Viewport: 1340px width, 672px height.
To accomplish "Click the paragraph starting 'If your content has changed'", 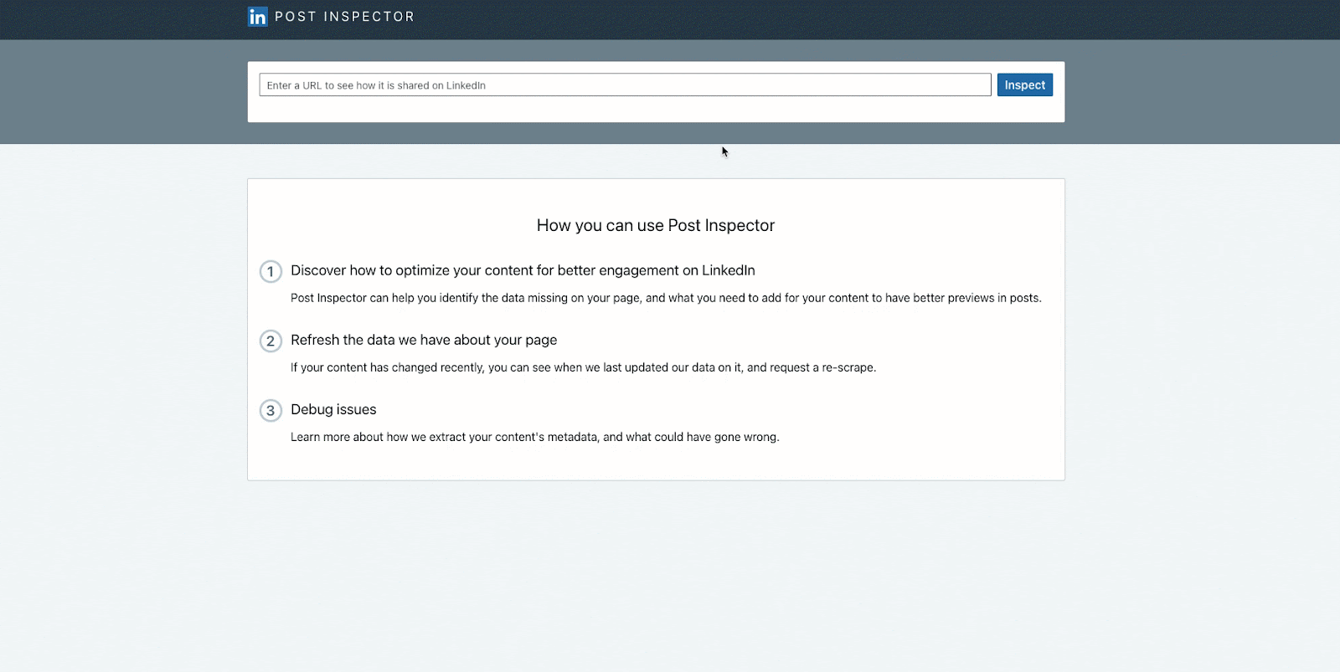I will click(583, 367).
